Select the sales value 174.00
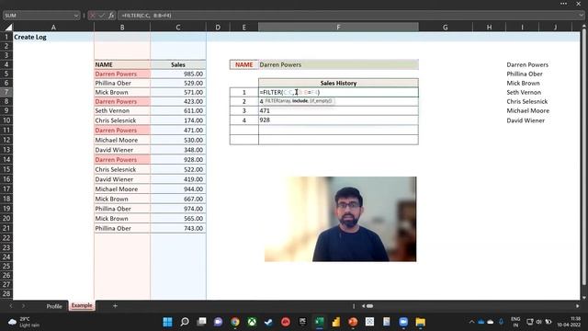The height and width of the screenshot is (331, 588). [177, 120]
